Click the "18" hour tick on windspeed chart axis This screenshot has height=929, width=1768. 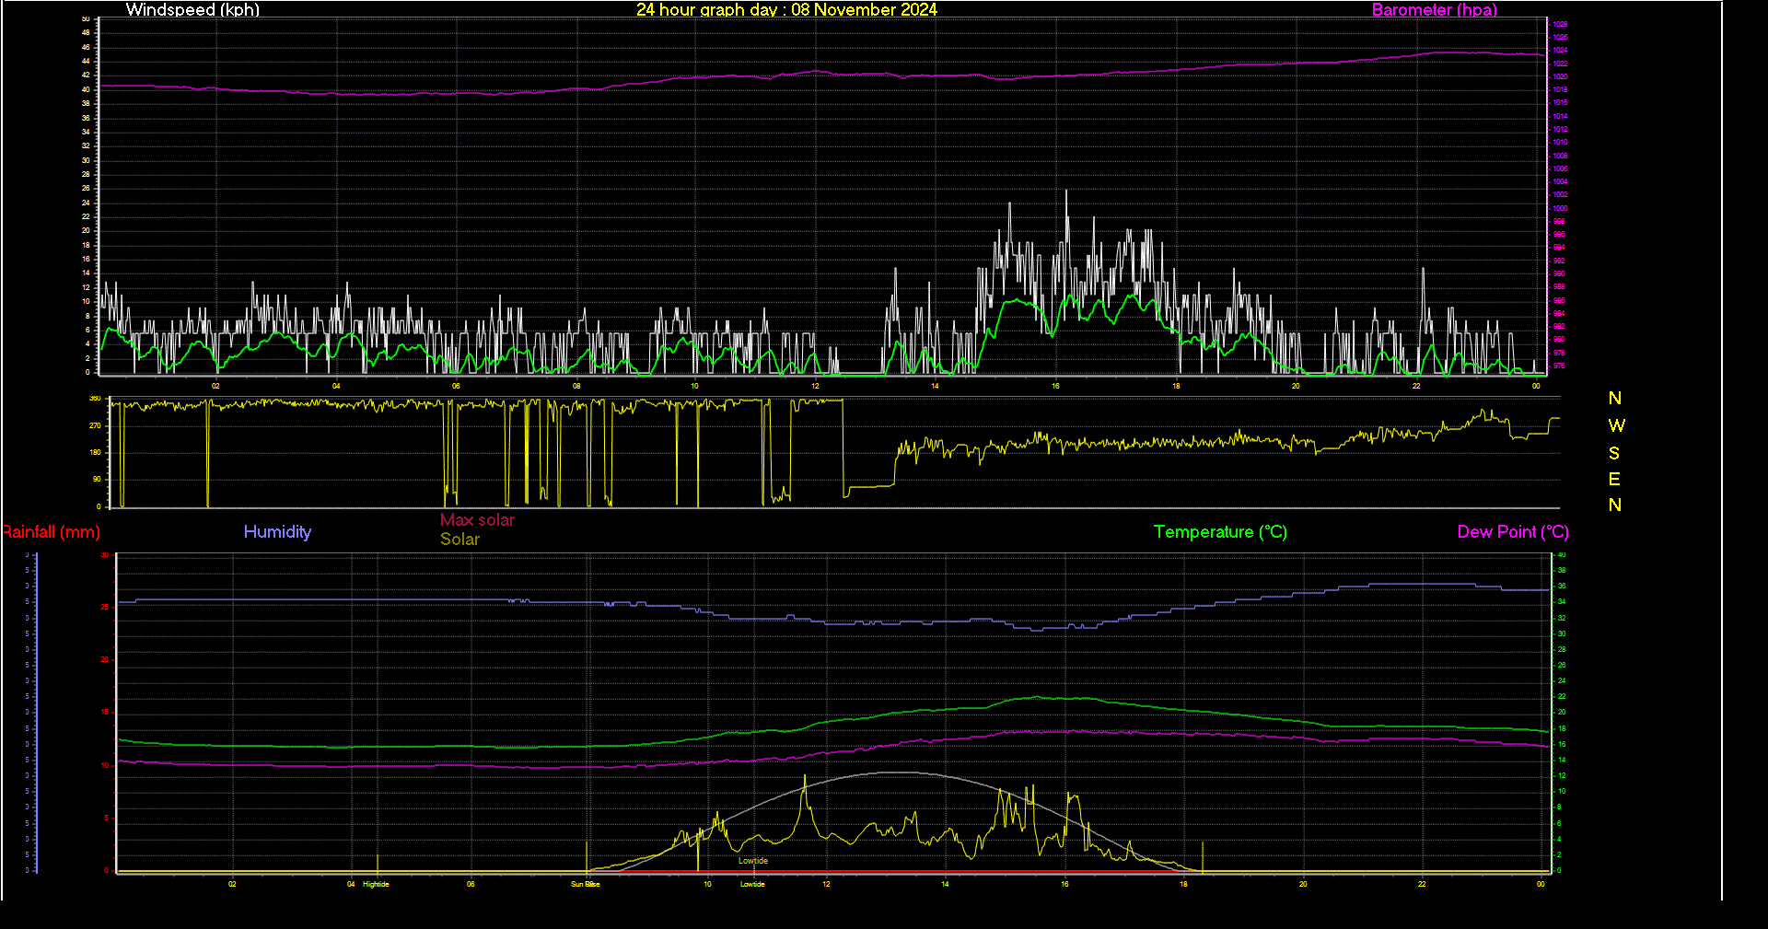click(1176, 386)
